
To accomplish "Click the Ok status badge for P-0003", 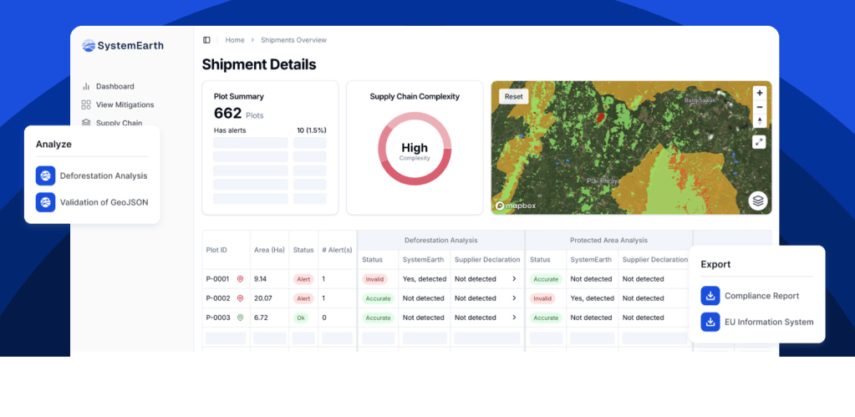I will tap(300, 318).
